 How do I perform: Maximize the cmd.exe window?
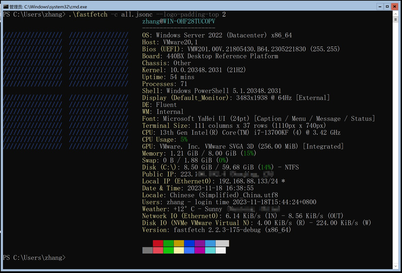(387, 6)
